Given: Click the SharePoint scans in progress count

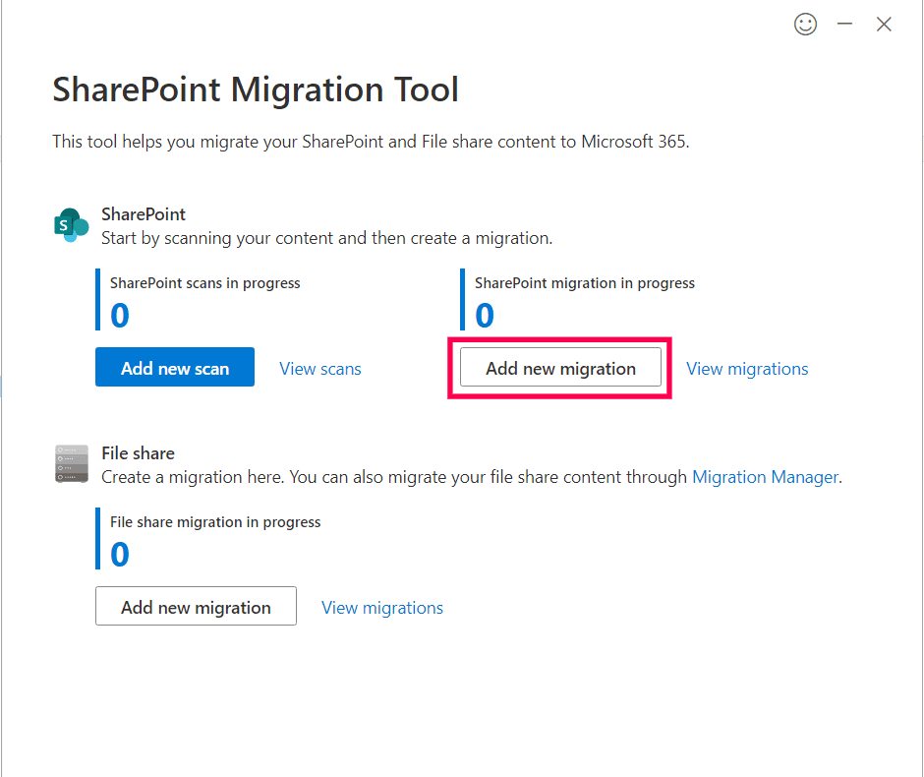Looking at the screenshot, I should pyautogui.click(x=120, y=315).
